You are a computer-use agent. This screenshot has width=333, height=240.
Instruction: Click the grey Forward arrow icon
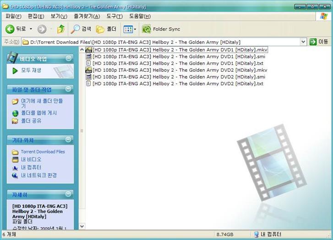tap(42, 29)
